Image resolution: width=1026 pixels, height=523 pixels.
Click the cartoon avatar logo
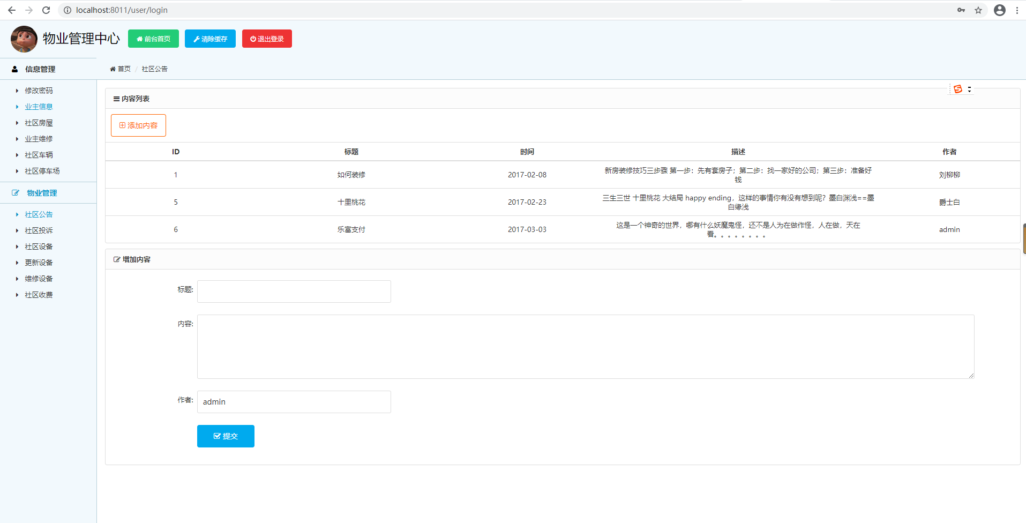point(24,39)
